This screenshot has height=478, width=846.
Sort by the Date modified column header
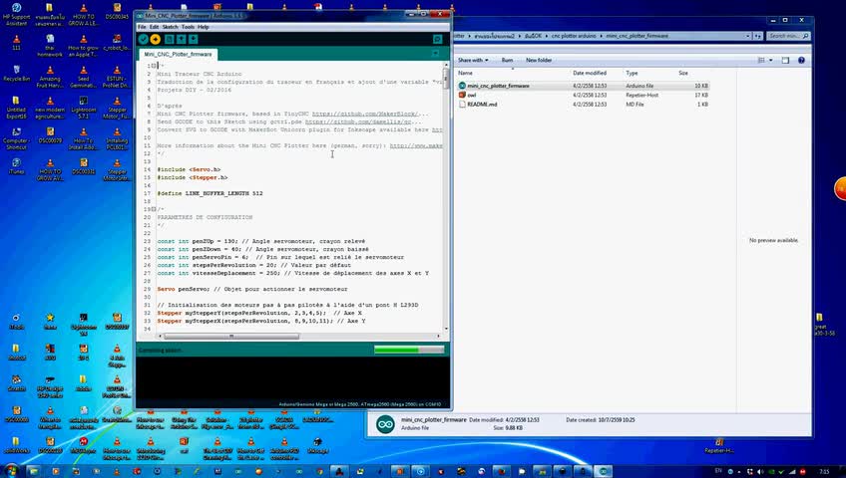pos(590,74)
